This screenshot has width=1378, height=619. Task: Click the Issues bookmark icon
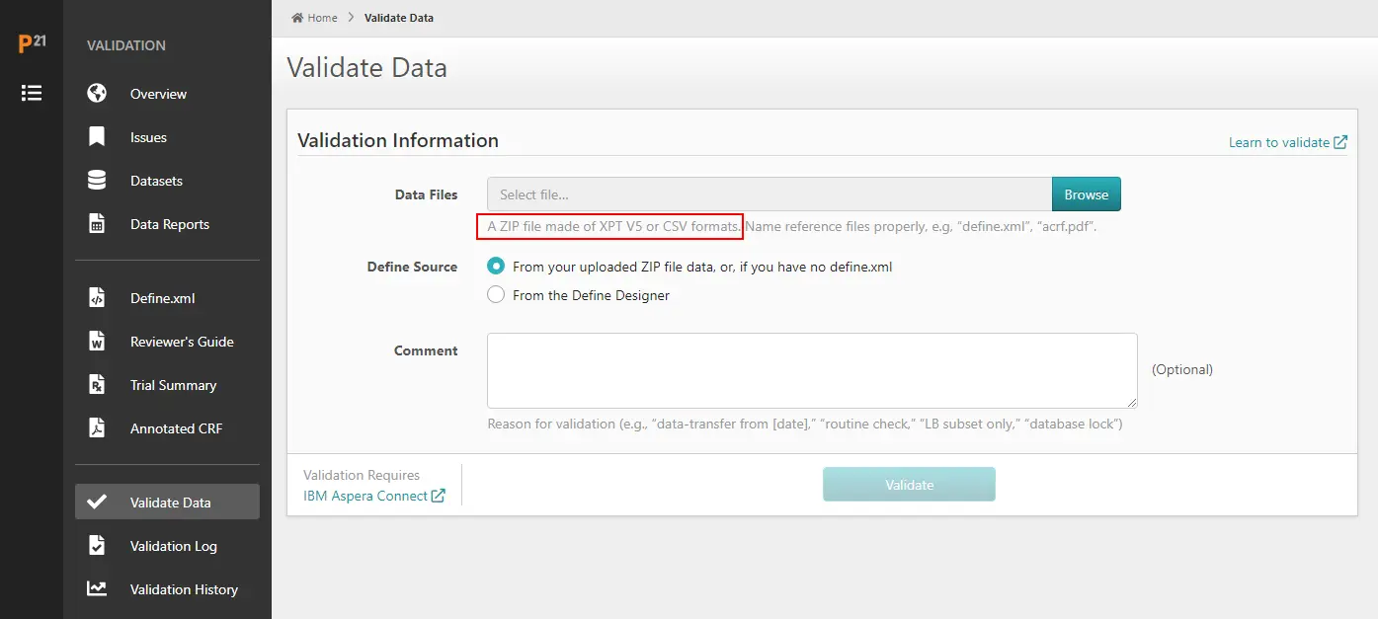tap(97, 137)
